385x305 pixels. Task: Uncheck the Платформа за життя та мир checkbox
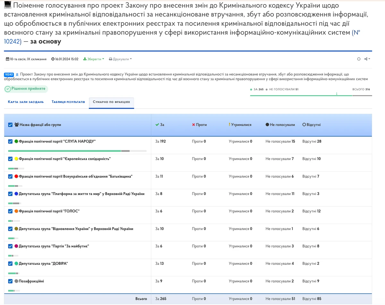pyautogui.click(x=10, y=194)
